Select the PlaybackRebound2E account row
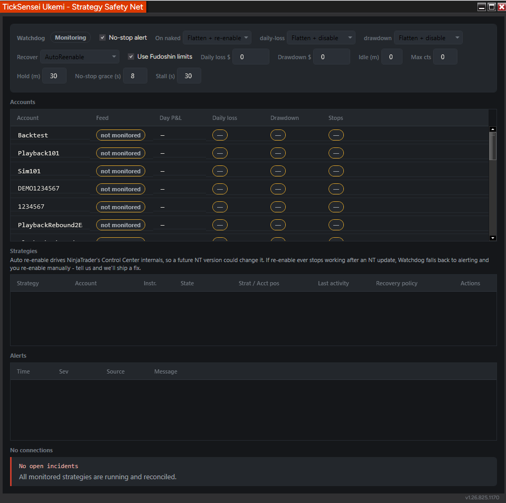 [x=249, y=225]
